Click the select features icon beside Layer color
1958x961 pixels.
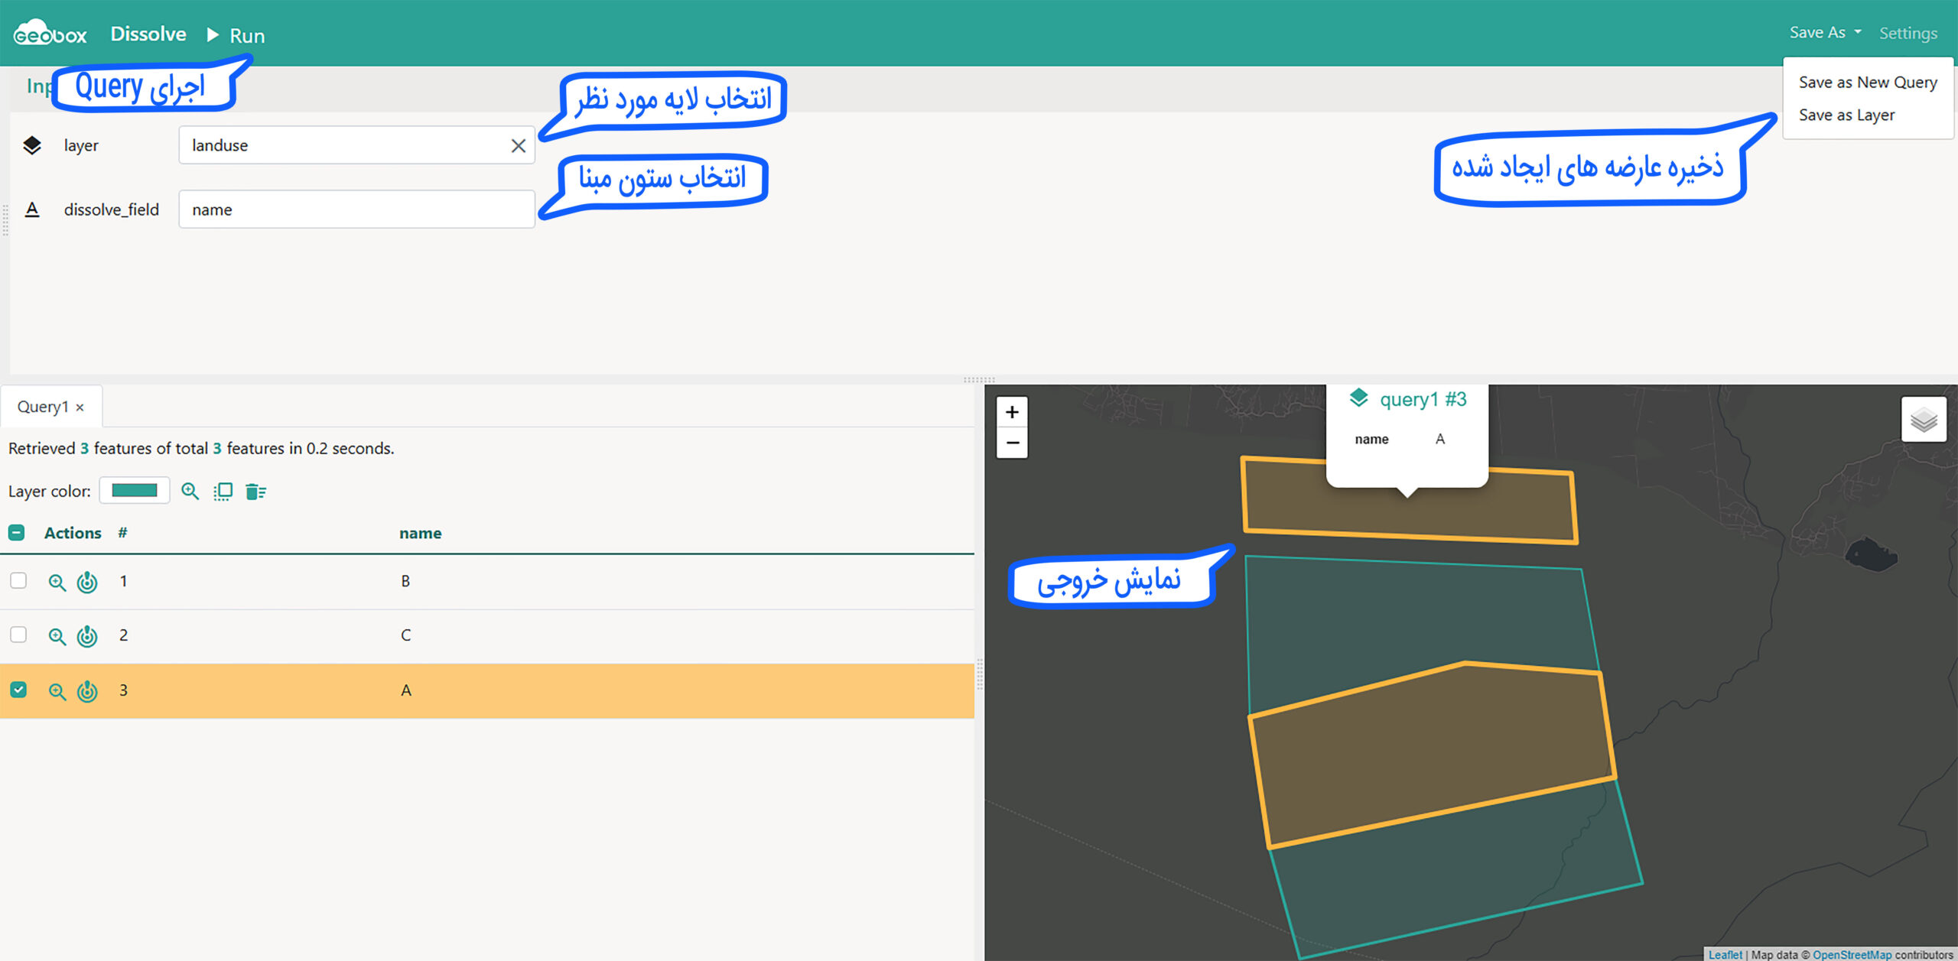click(x=223, y=492)
